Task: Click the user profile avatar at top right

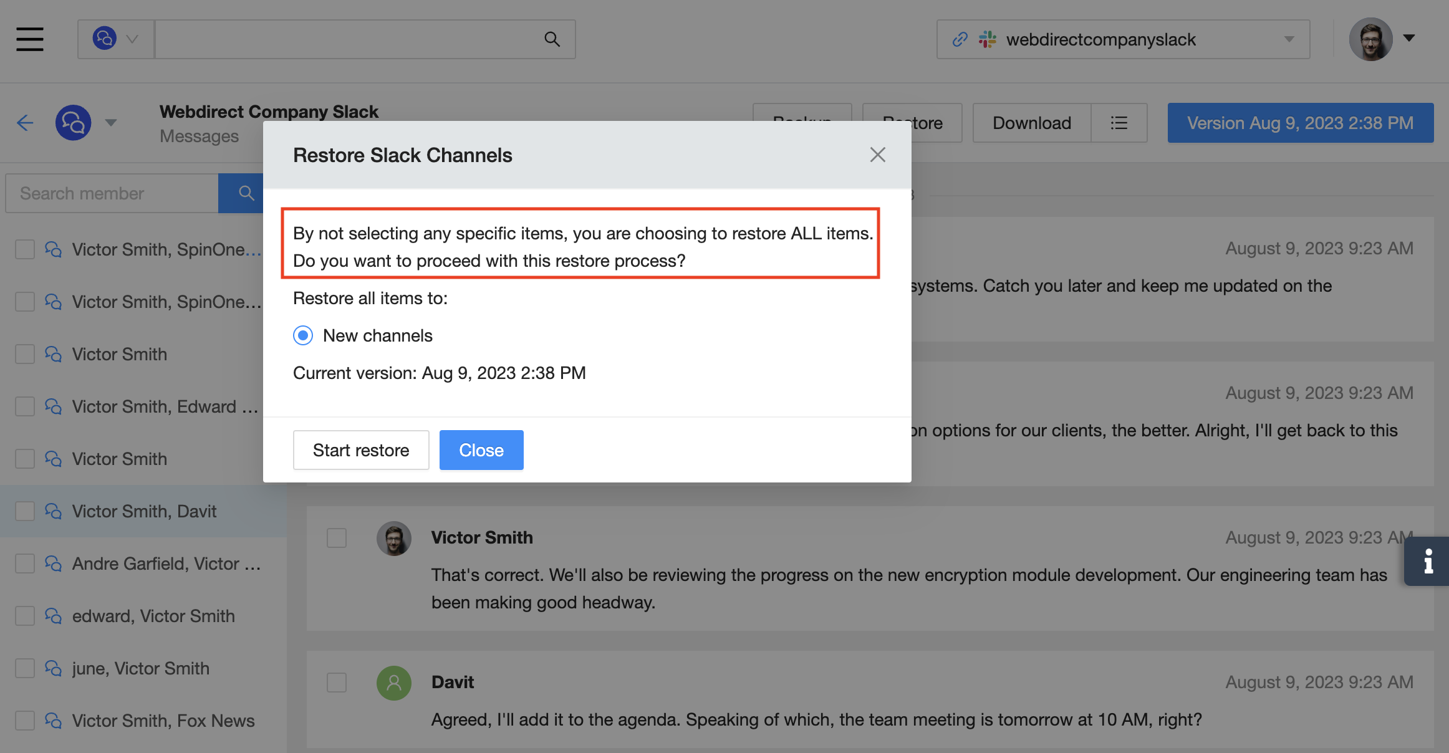Action: click(1370, 39)
